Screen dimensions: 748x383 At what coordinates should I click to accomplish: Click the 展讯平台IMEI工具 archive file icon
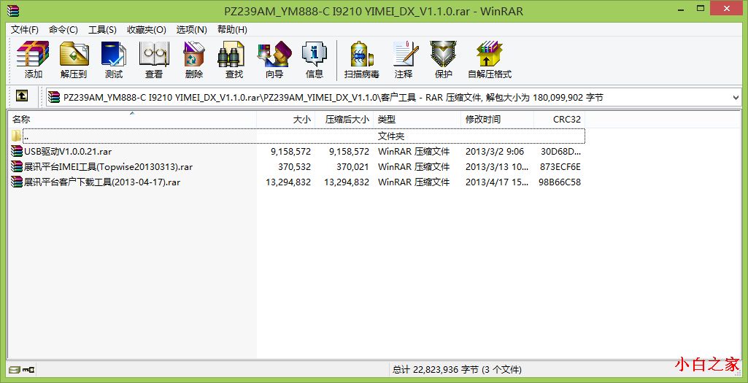pos(18,167)
